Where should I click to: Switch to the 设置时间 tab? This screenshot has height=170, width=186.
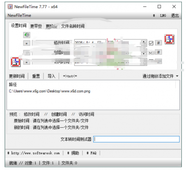tap(18, 26)
